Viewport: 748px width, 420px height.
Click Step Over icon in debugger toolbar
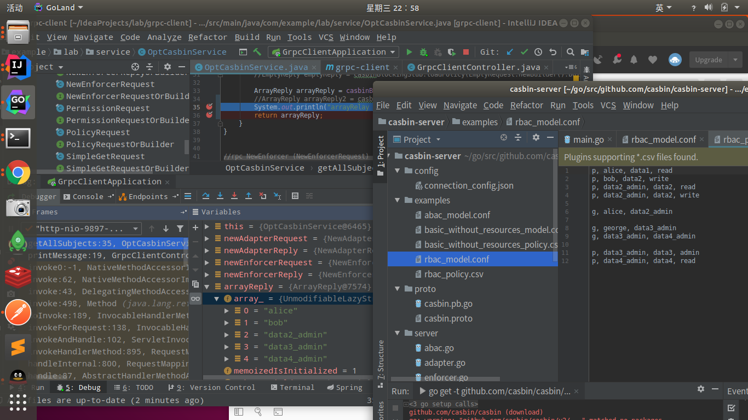click(206, 196)
